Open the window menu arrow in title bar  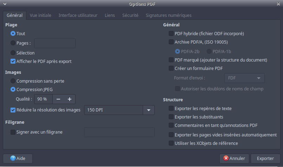(x=5, y=4)
